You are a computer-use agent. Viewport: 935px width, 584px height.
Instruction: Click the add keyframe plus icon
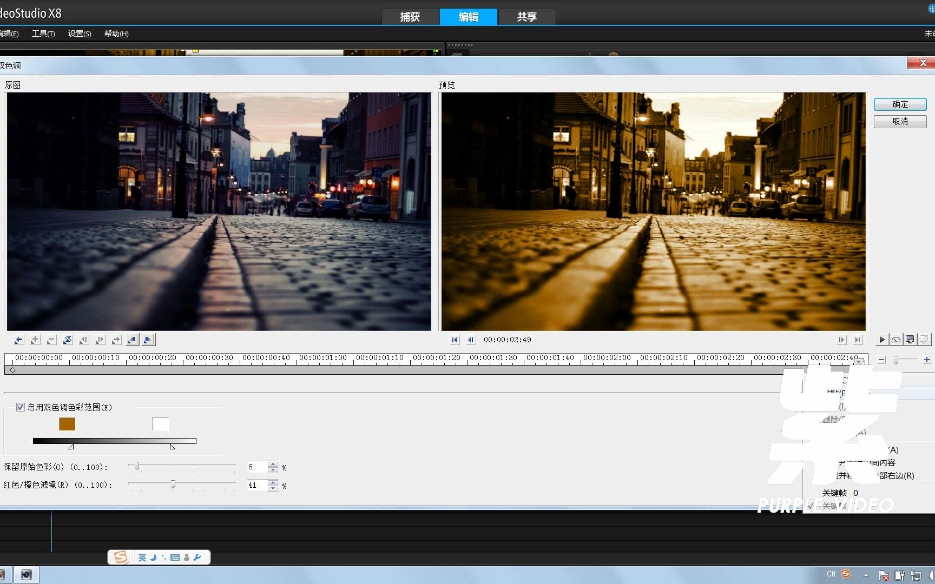[35, 340]
